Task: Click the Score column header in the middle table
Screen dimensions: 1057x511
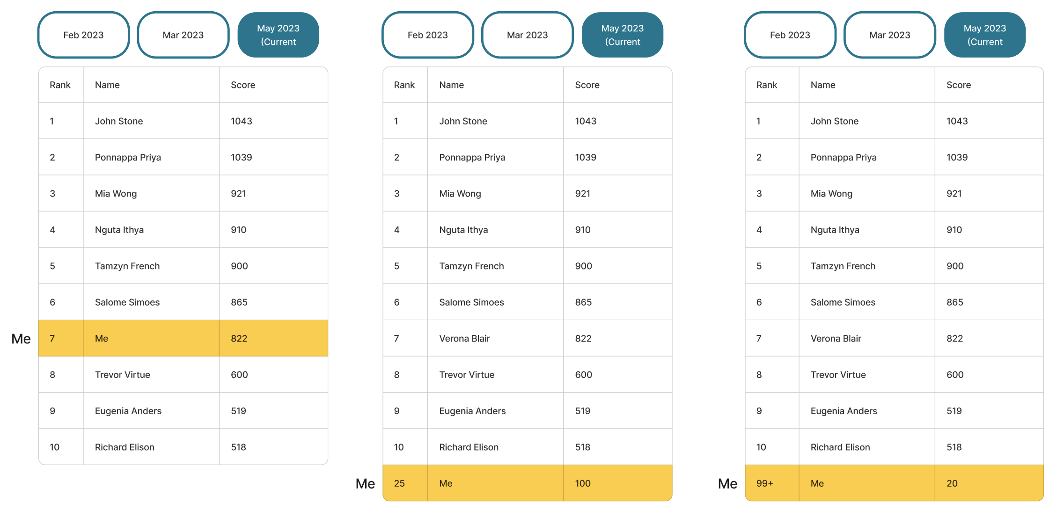Action: [587, 85]
